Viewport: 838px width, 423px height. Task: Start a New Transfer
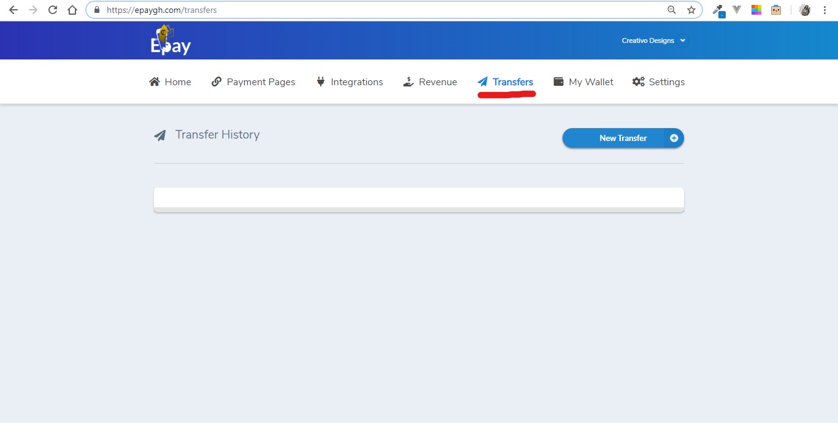(x=622, y=138)
